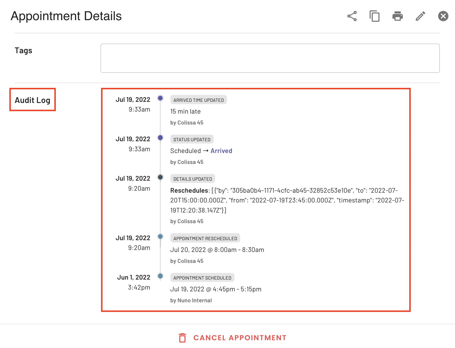The image size is (455, 348).
Task: Select the Status Updated timeline dot
Action: coord(160,137)
